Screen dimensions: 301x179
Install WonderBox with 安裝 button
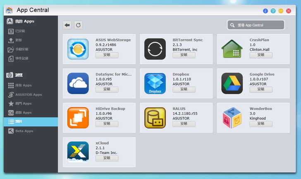coord(261,124)
